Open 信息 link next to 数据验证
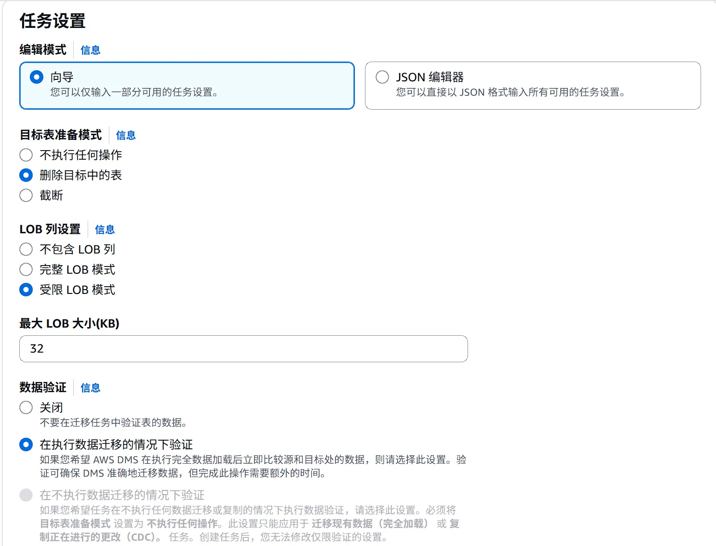 (x=90, y=388)
